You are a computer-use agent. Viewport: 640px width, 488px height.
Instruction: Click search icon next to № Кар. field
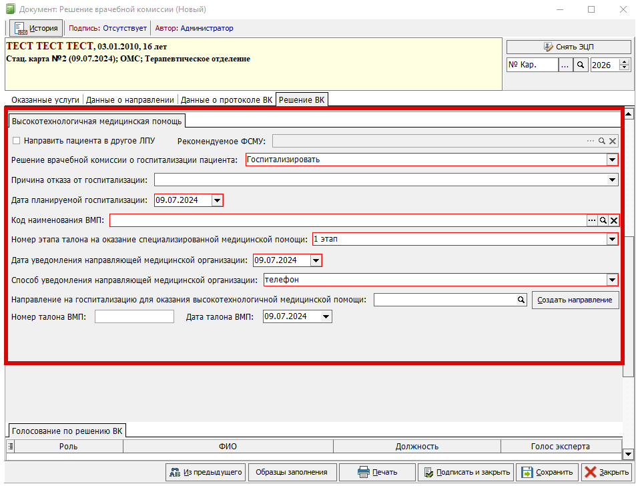[581, 65]
